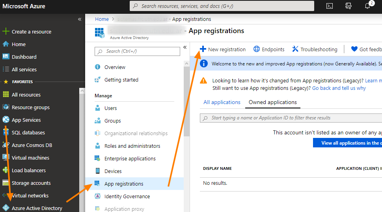Click Endpoints toolbar text
The height and width of the screenshot is (212, 382).
[273, 49]
